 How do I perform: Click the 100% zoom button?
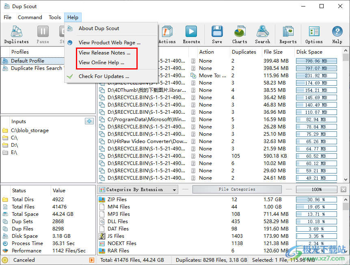pos(317,189)
